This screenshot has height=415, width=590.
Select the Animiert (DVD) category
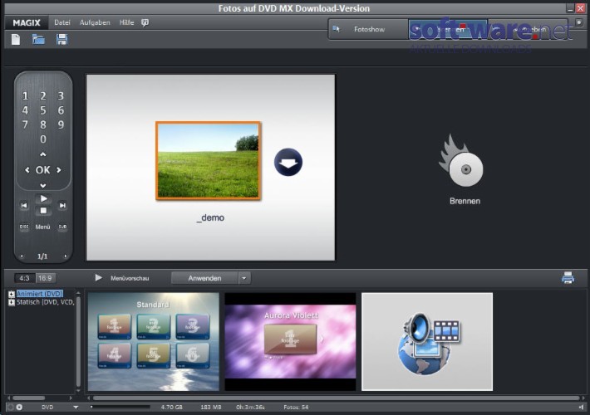40,294
